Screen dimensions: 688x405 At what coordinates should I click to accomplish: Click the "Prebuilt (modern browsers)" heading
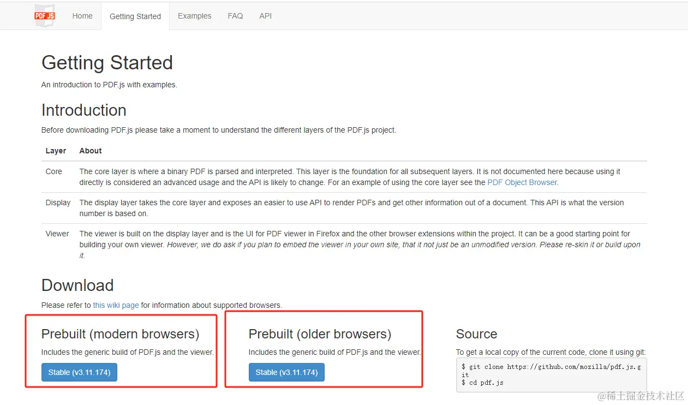pos(120,334)
